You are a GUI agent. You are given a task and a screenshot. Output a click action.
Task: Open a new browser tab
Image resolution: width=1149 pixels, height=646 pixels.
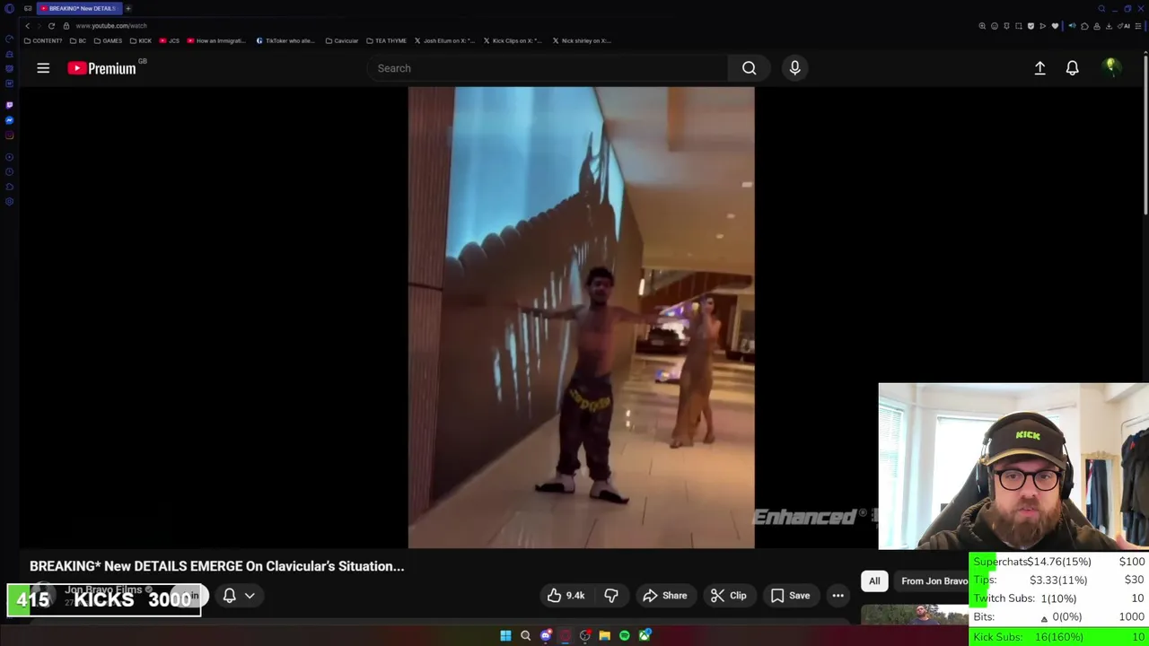tap(128, 8)
